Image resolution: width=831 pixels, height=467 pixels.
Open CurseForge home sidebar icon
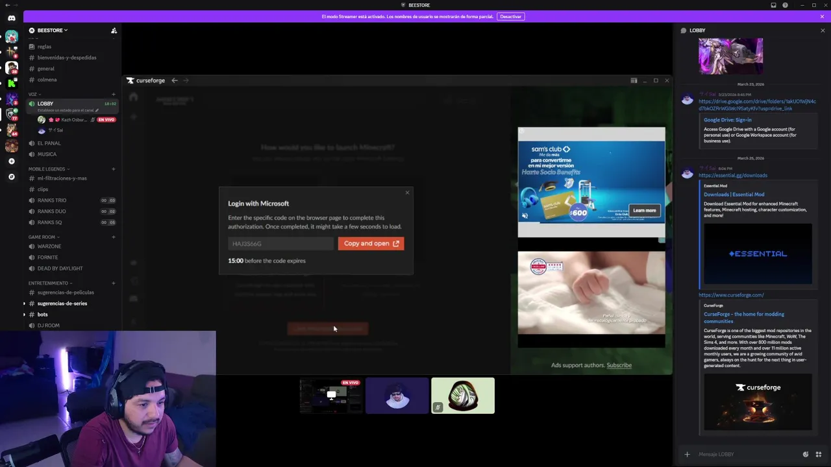click(x=133, y=97)
